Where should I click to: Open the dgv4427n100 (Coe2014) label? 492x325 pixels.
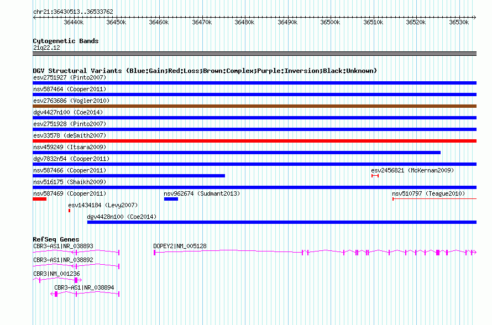point(68,112)
